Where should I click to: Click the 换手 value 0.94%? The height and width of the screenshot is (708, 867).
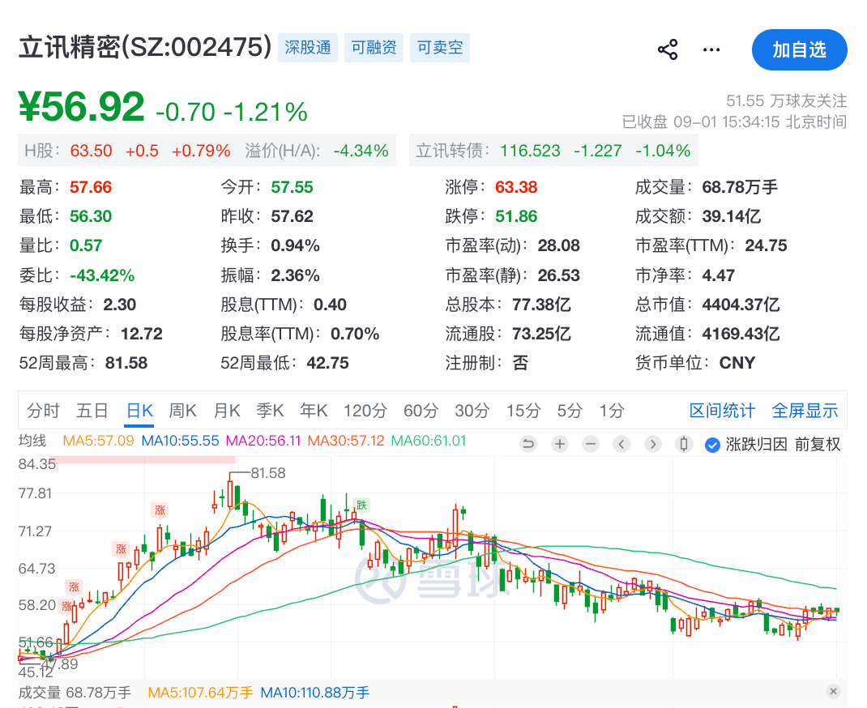pos(295,245)
